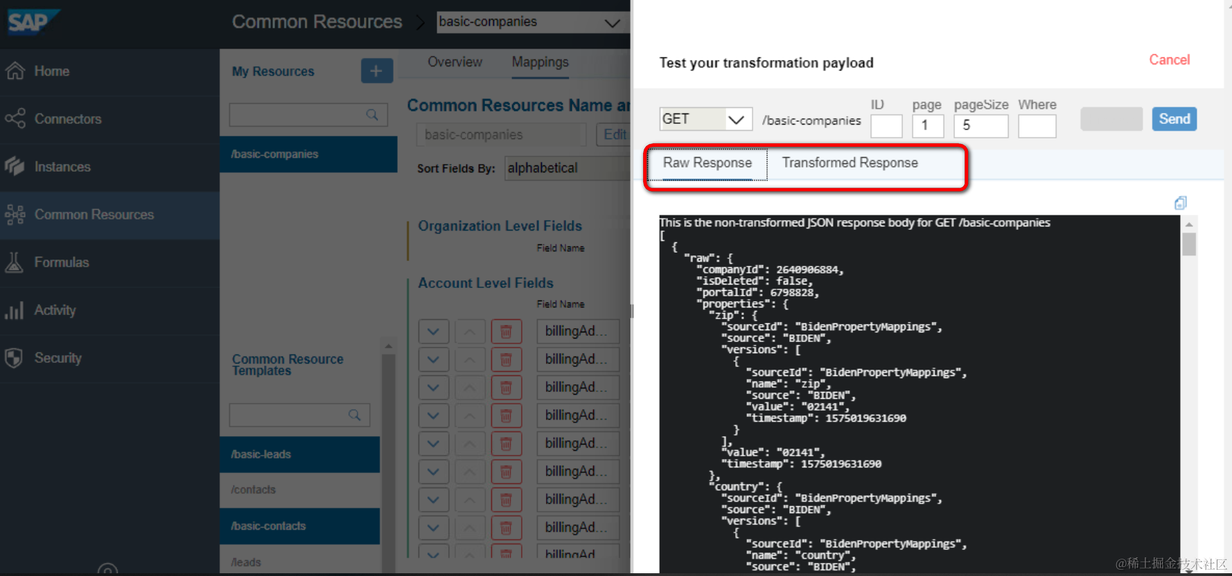Select the /leads template
The width and height of the screenshot is (1232, 576).
point(300,561)
